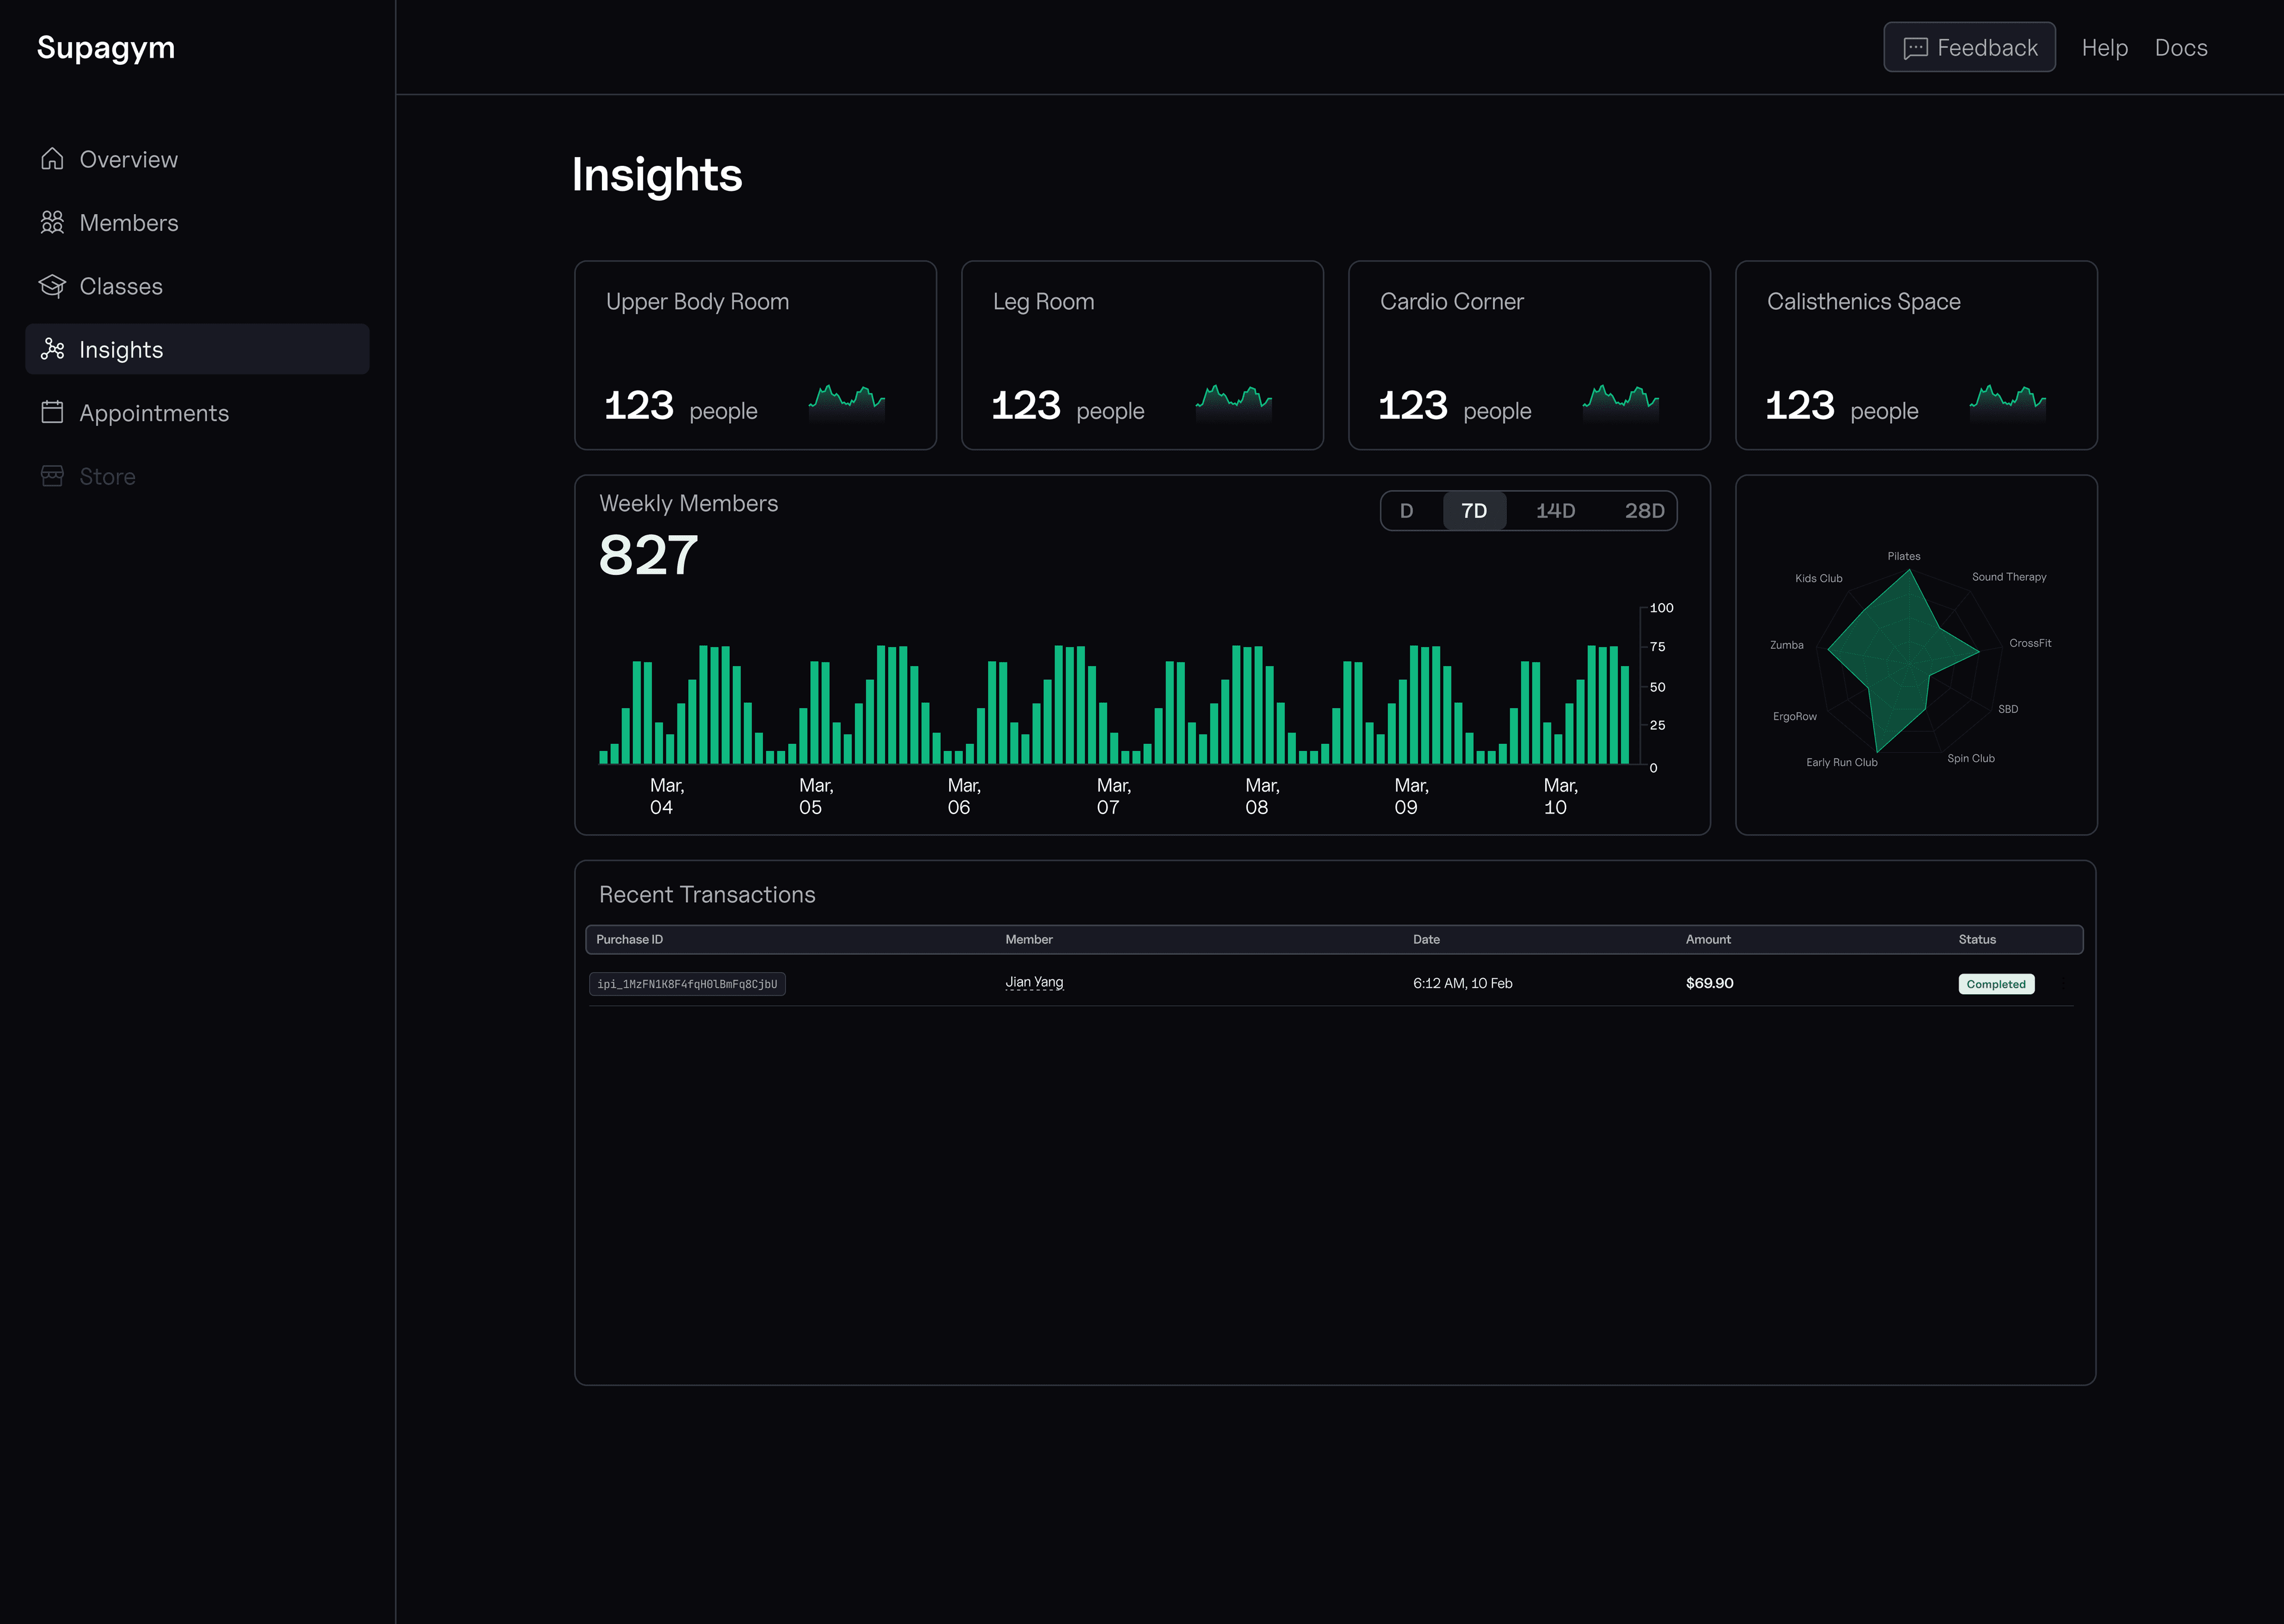
Task: Click the Sound Therapy radar label
Action: pos(2009,577)
